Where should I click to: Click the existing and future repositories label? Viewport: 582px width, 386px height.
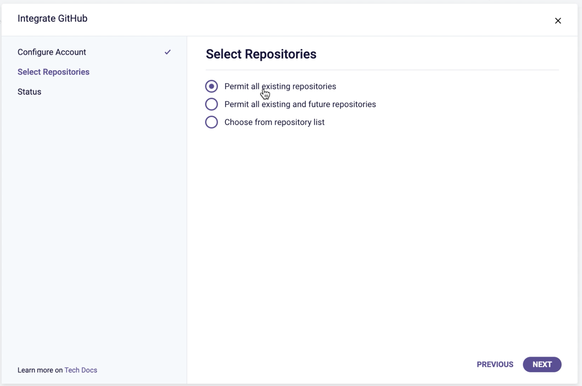pos(300,104)
